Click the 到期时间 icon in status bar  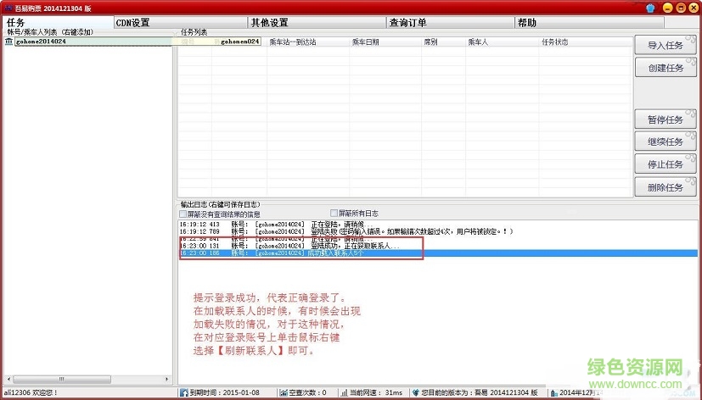pos(184,393)
